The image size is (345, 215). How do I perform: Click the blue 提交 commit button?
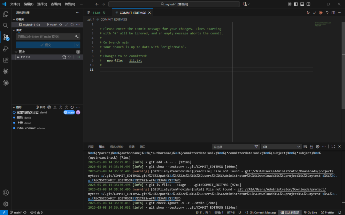(45, 45)
